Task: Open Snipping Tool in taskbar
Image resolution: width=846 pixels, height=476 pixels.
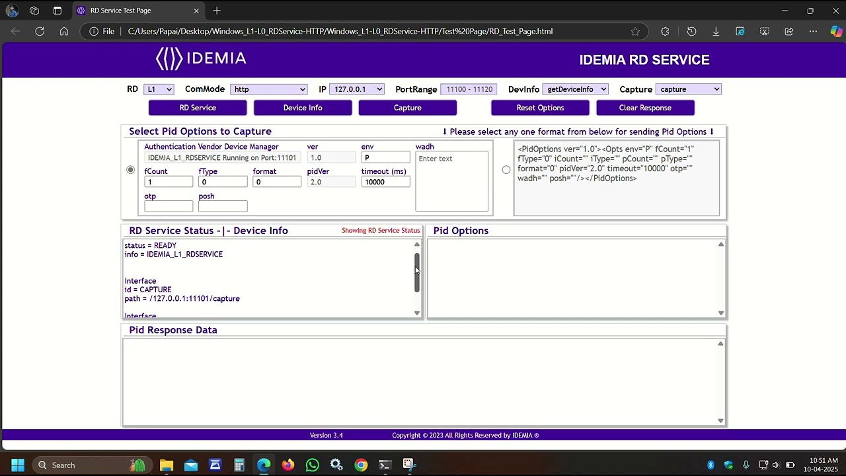Action: [409, 465]
